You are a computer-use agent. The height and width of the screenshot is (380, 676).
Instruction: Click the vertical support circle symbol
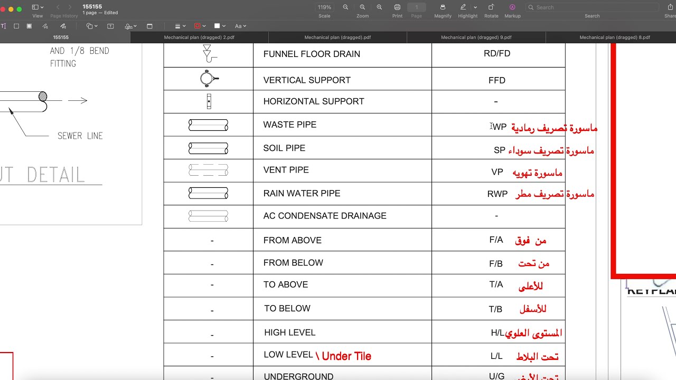(209, 79)
